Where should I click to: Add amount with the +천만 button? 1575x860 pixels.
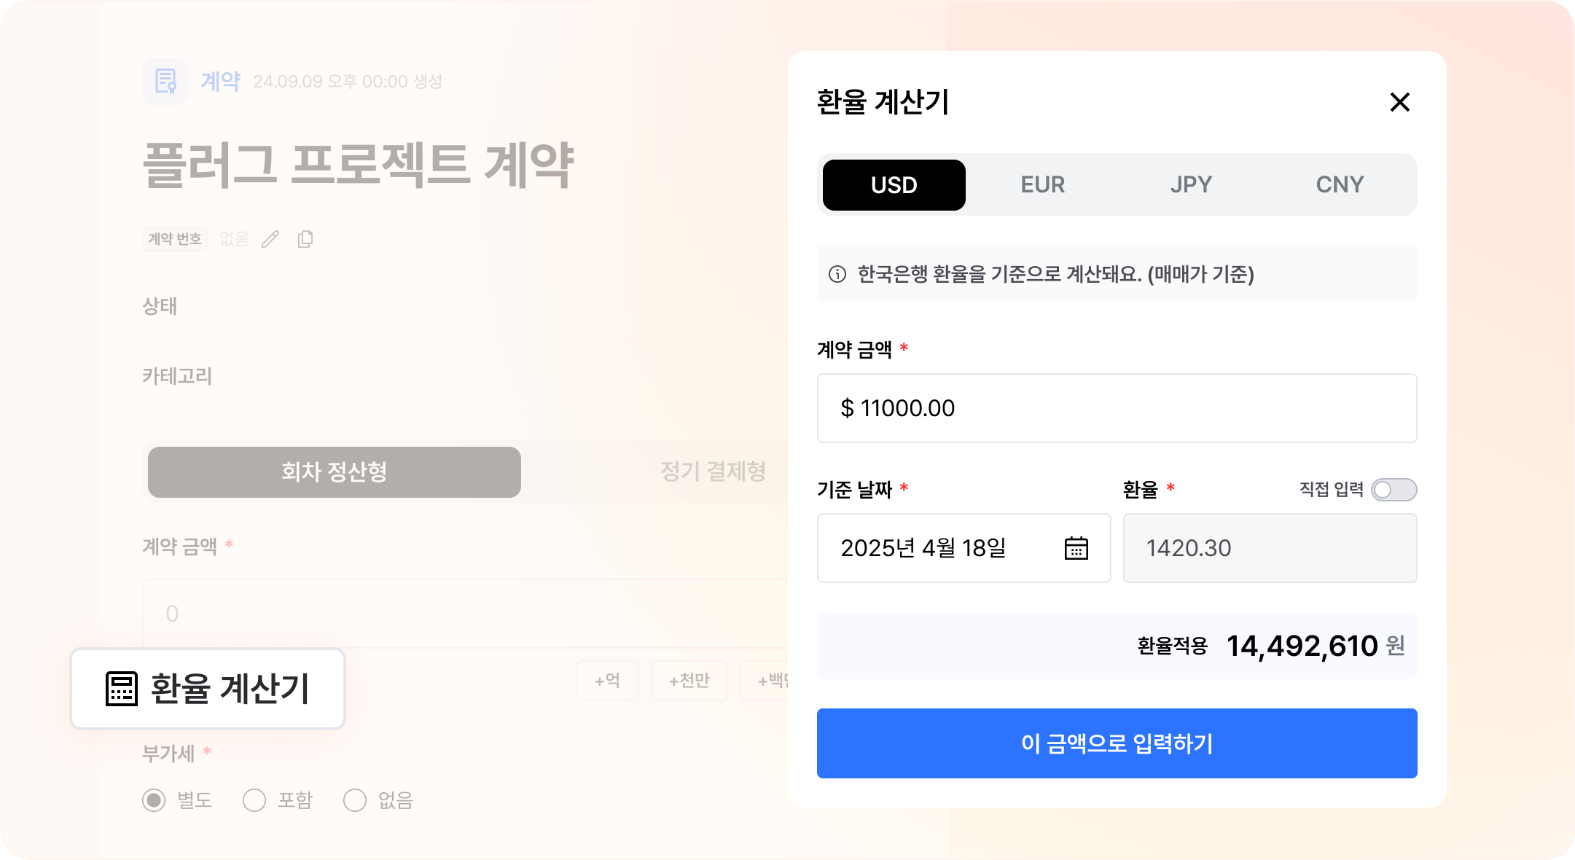[689, 681]
